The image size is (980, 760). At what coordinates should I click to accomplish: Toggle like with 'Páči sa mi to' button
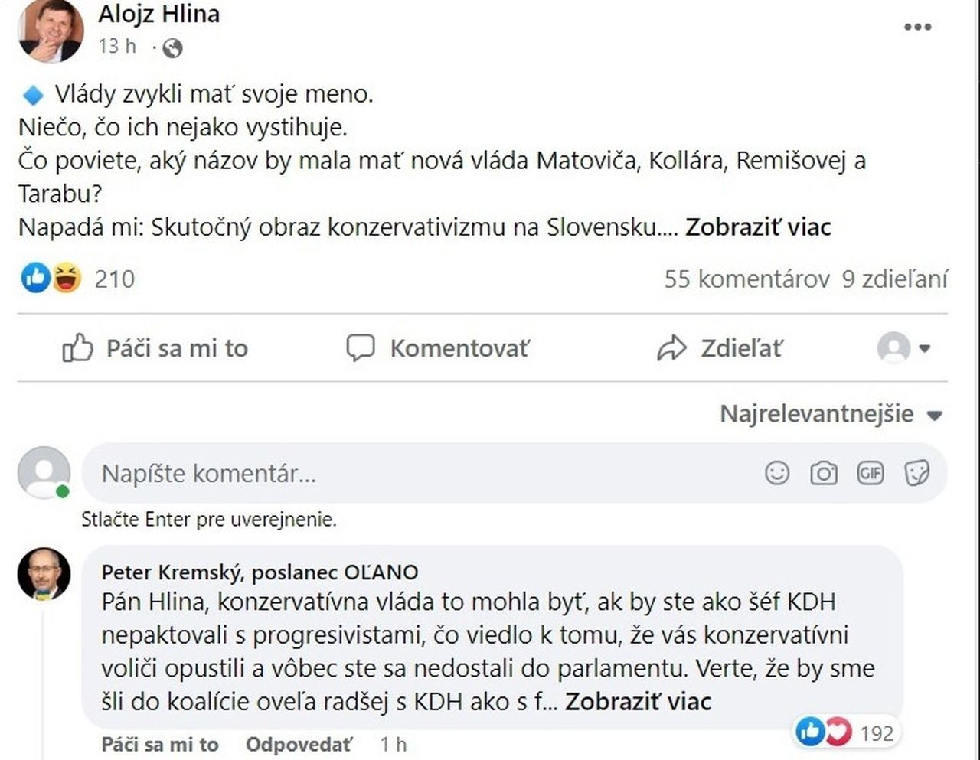click(155, 348)
